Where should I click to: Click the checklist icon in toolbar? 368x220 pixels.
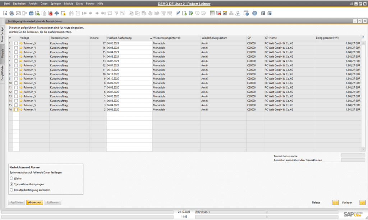coord(212,13)
